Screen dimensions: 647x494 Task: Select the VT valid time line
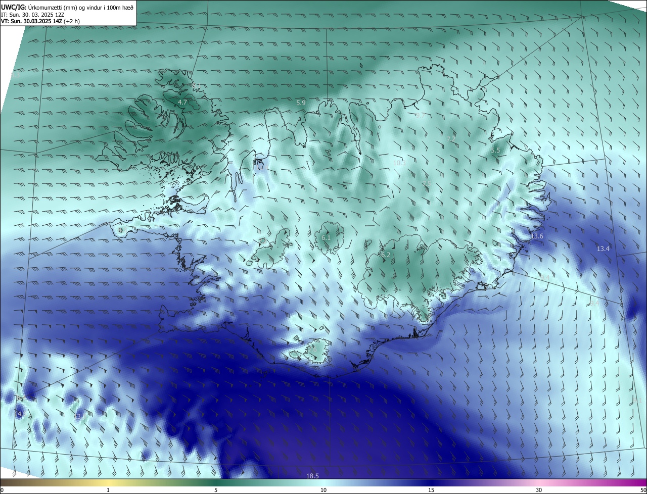click(x=40, y=21)
